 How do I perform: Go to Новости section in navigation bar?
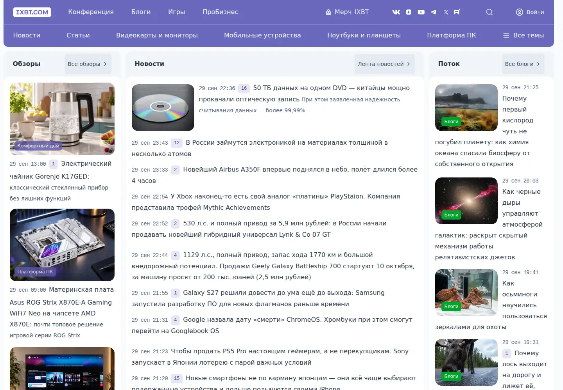[27, 35]
